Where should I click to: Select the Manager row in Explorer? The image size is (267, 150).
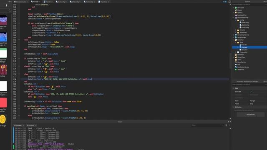[249, 47]
